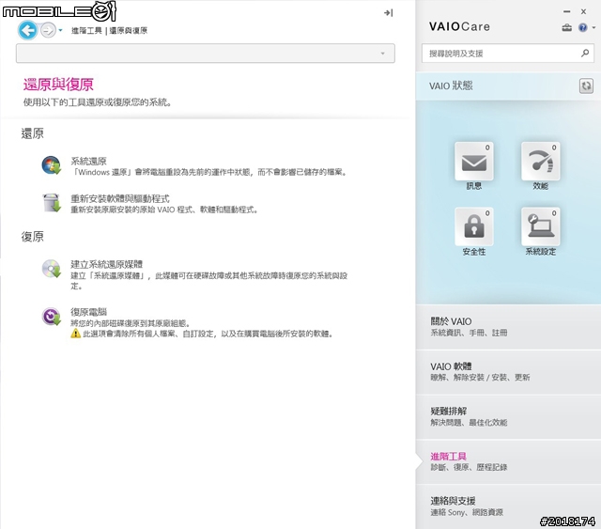The image size is (601, 529).
Task: Click the VAIO 狀態 refresh icon
Action: [586, 86]
